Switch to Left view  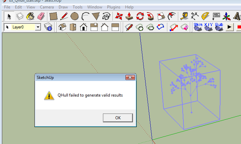point(115,27)
